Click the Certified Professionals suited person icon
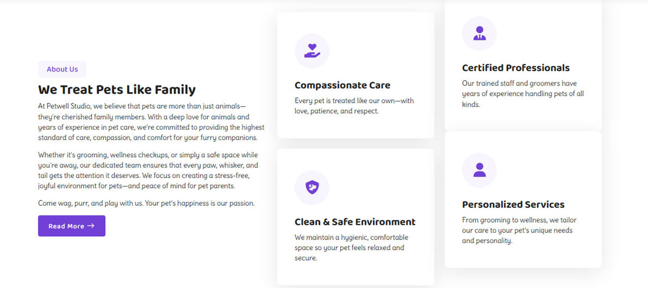The height and width of the screenshot is (288, 648). coord(479,34)
